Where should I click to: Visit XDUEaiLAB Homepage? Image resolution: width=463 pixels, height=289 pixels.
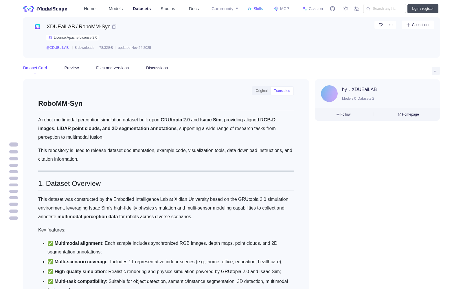(408, 114)
